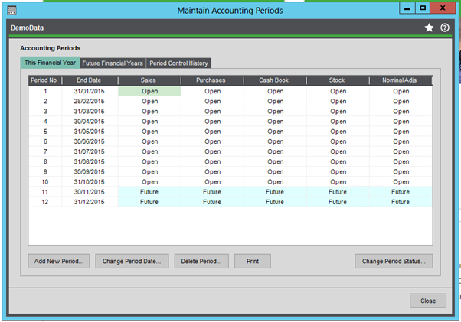This screenshot has height=322, width=461.
Task: Select end date 28/02/2015
Action: tap(89, 101)
